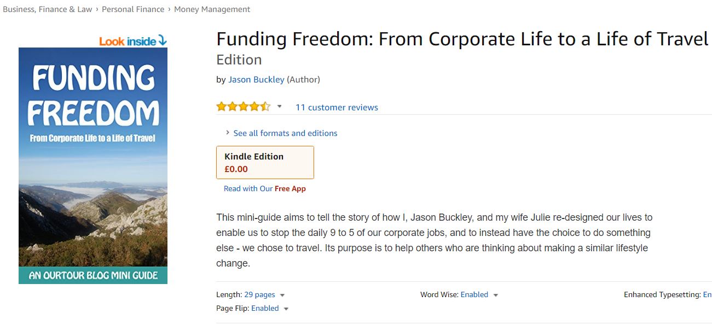View the 11 customer reviews
This screenshot has width=712, height=325.
(337, 107)
